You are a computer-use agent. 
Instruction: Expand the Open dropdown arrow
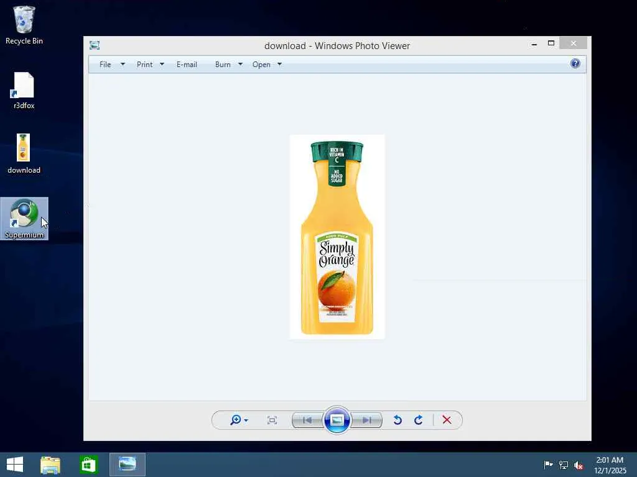(279, 64)
